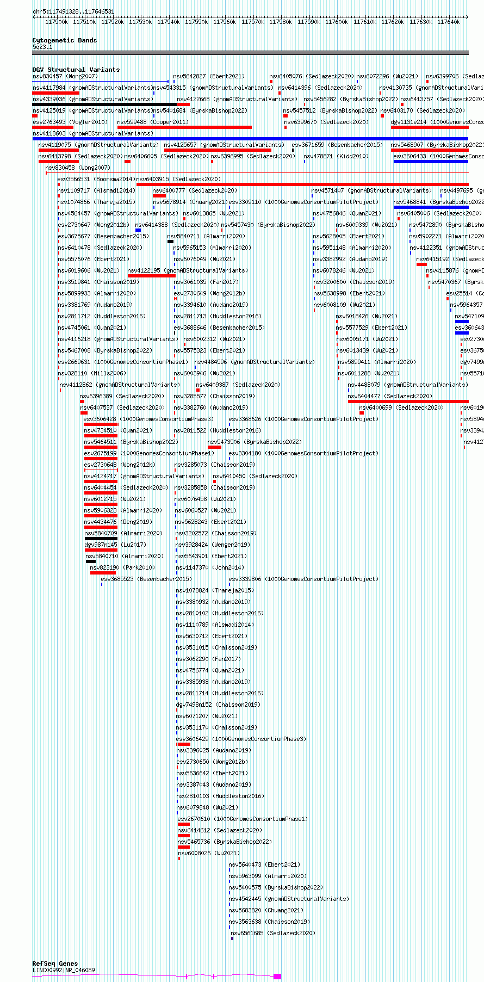Click the magenta final exon block of LINC00992
The height and width of the screenshot is (982, 484).
click(x=277, y=977)
